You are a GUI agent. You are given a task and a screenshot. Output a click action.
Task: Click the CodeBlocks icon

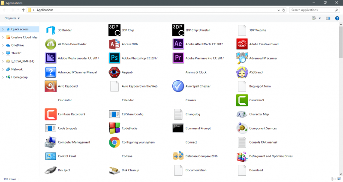(x=114, y=128)
